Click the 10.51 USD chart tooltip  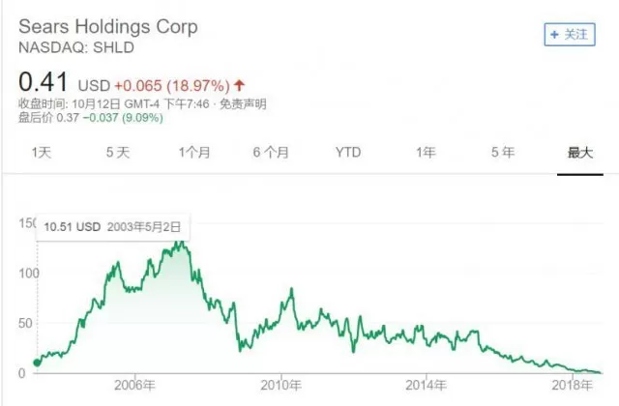pyautogui.click(x=112, y=227)
